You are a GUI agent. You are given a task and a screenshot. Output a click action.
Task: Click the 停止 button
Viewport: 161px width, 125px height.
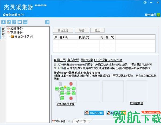click(x=97, y=30)
